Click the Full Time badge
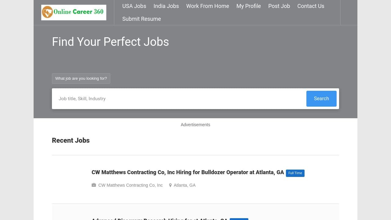This screenshot has height=220, width=391. (295, 173)
